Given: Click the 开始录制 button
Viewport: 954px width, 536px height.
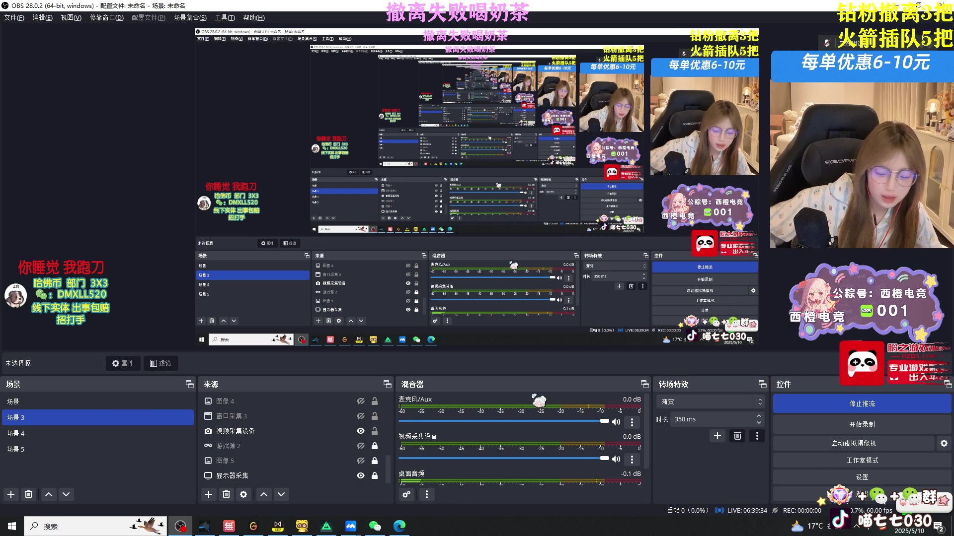Looking at the screenshot, I should (x=862, y=424).
